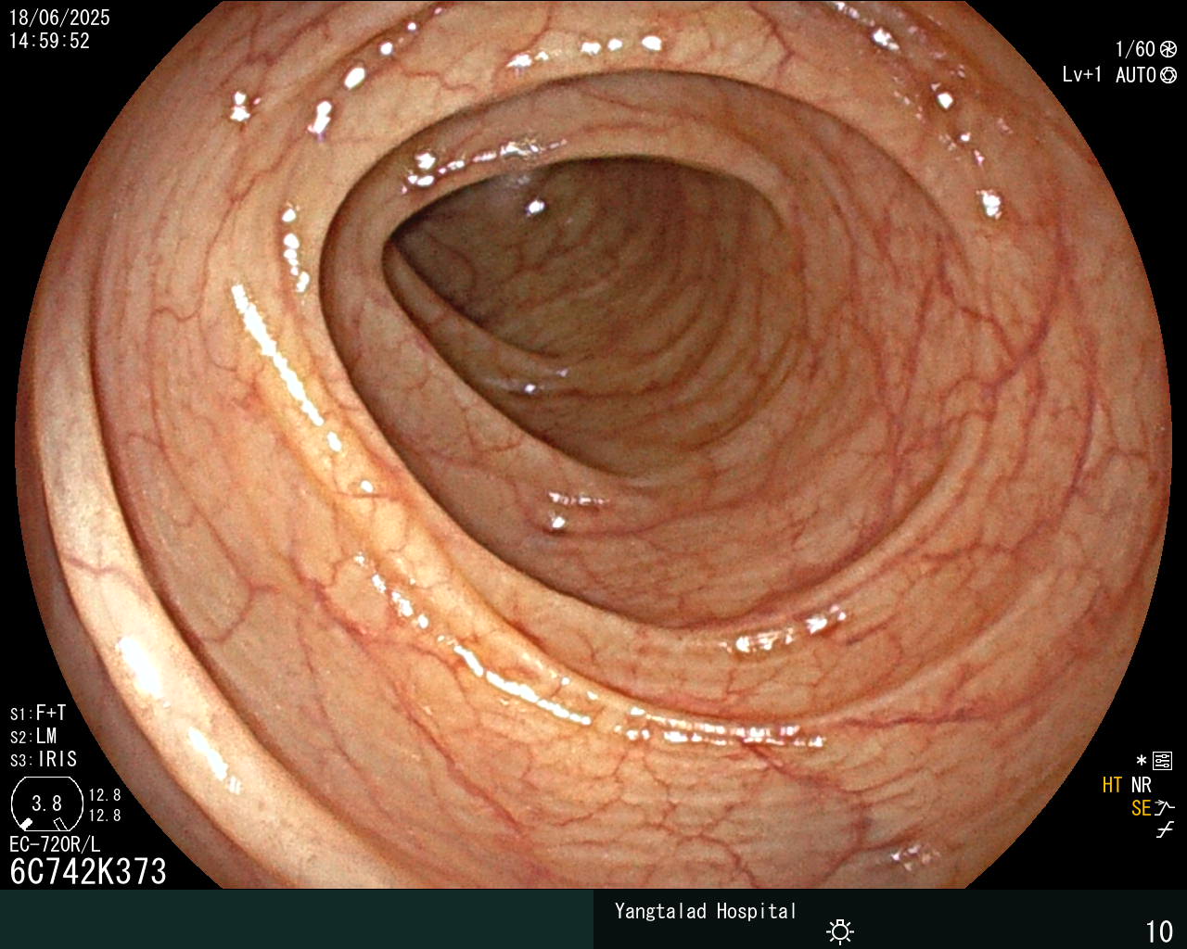Image resolution: width=1187 pixels, height=949 pixels.
Task: Click the image counter 10
Action: pyautogui.click(x=1159, y=931)
